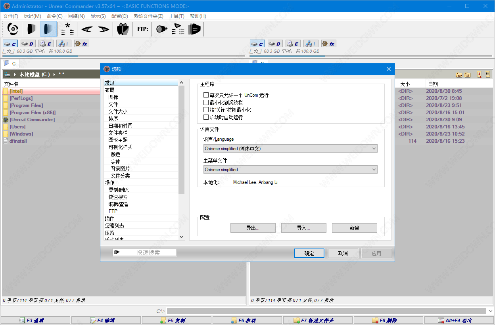Open the 命令(C) menu
This screenshot has width=495, height=325.
coord(55,16)
